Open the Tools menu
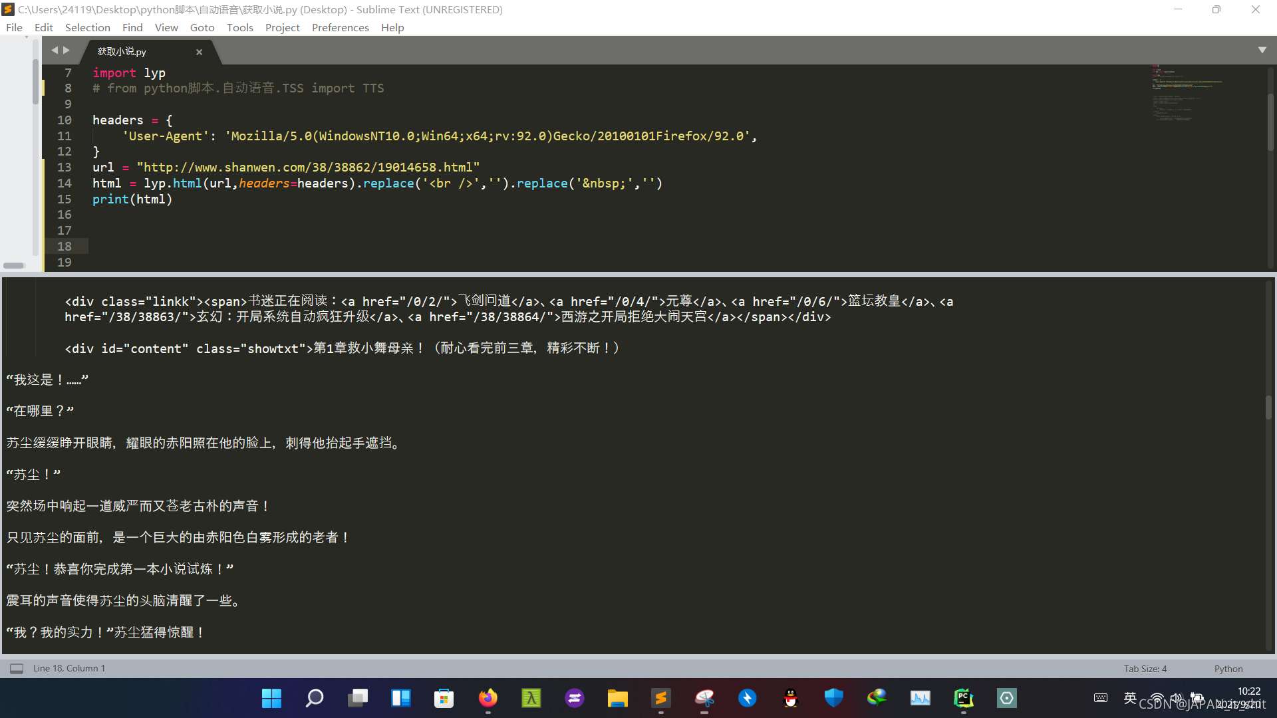Viewport: 1277px width, 718px height. point(240,27)
